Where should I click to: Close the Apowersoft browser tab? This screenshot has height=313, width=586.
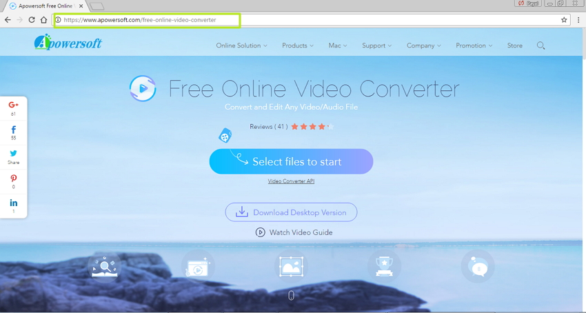pyautogui.click(x=81, y=6)
